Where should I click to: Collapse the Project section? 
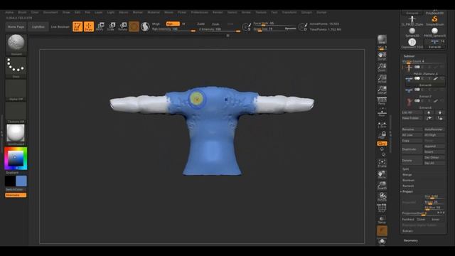pos(407,191)
